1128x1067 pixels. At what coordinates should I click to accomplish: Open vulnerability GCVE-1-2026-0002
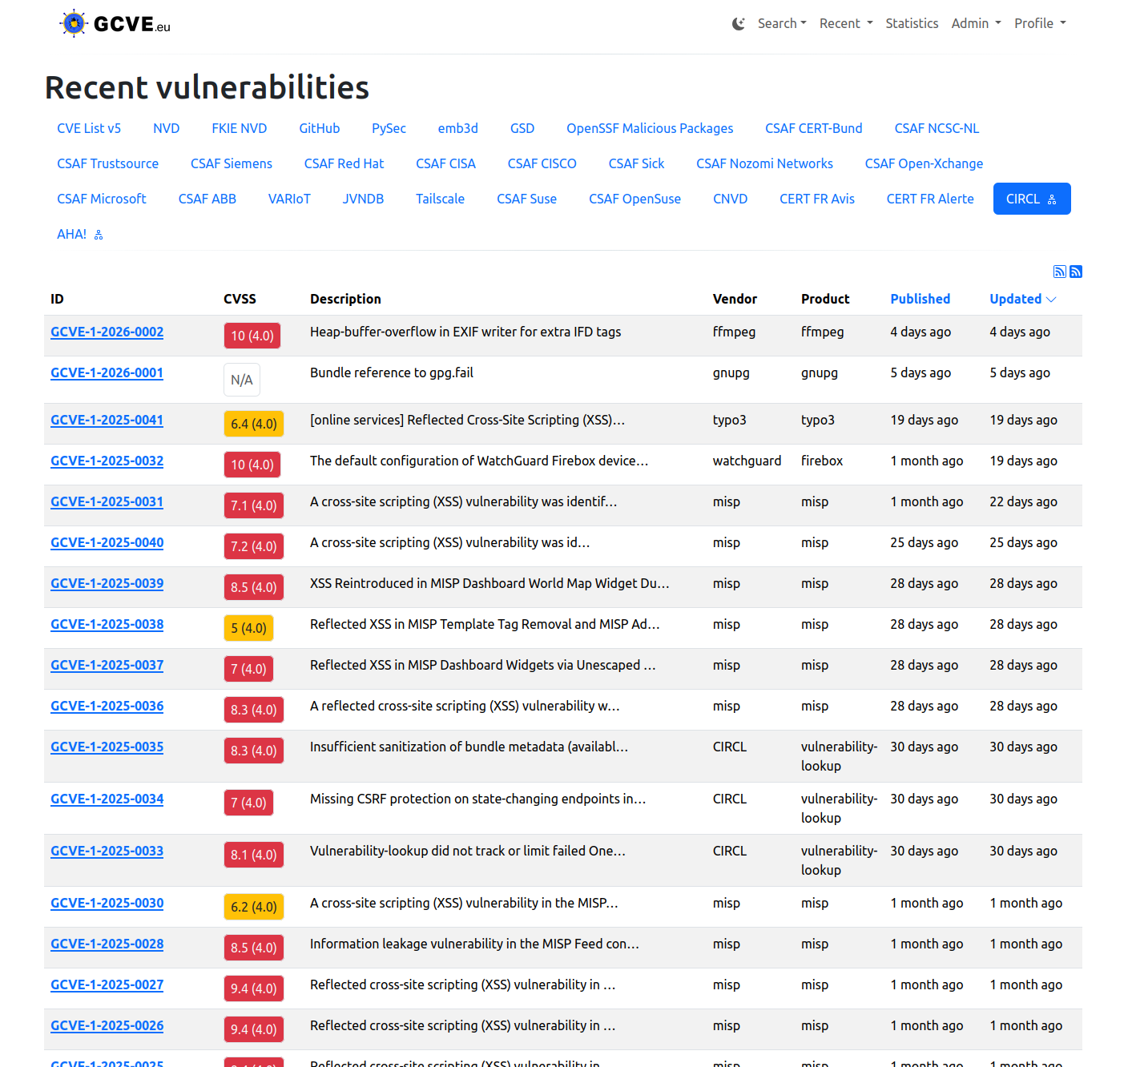(x=107, y=332)
